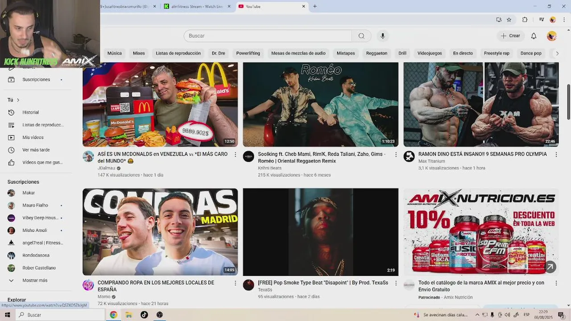Open OBS Studio from the taskbar
The image size is (571, 321).
(160, 315)
